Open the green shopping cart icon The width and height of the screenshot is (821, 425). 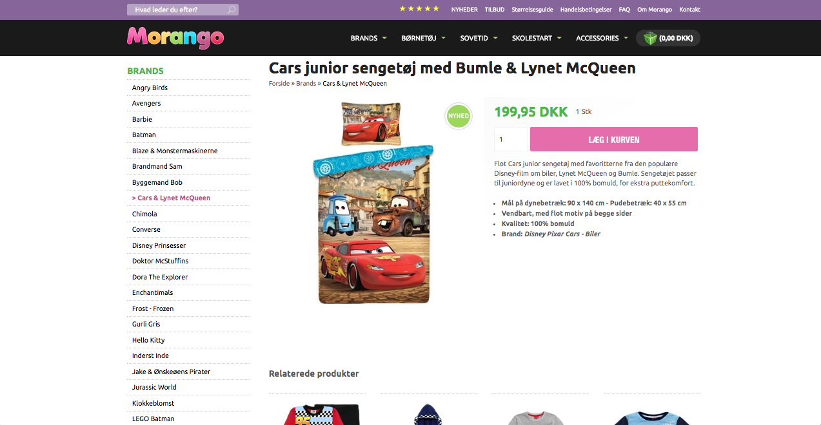tap(650, 38)
